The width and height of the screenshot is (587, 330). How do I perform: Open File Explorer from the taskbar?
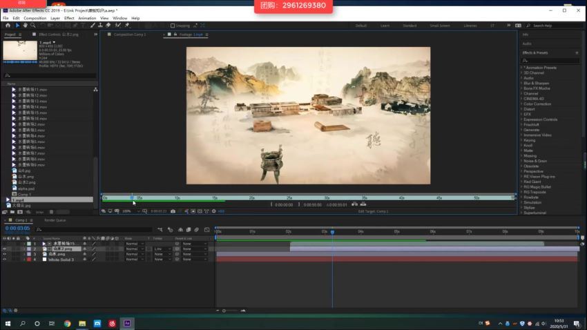point(82,323)
